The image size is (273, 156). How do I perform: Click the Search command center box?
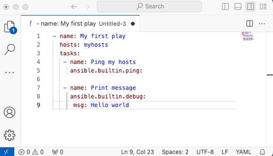[x=149, y=6]
